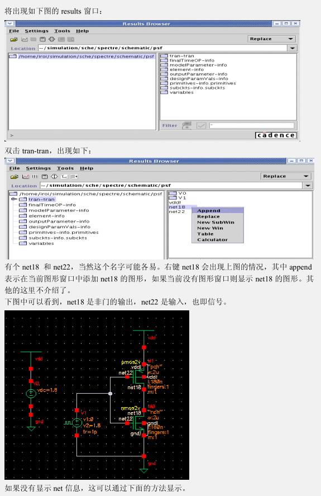Click V1 folder icon in lower right pane
Screen dimensions: 321x496
pos(173,198)
